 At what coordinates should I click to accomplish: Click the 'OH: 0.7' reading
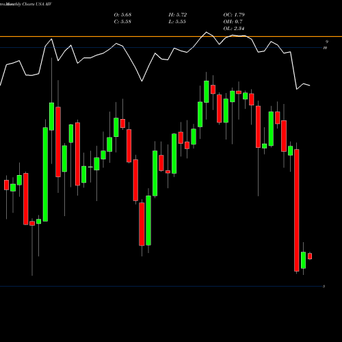233,22
